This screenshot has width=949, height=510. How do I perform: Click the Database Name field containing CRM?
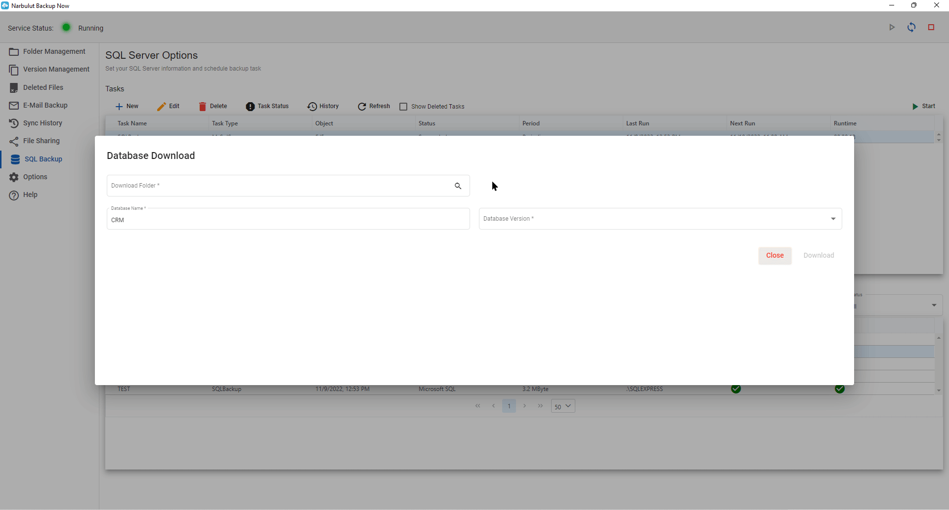tap(288, 219)
